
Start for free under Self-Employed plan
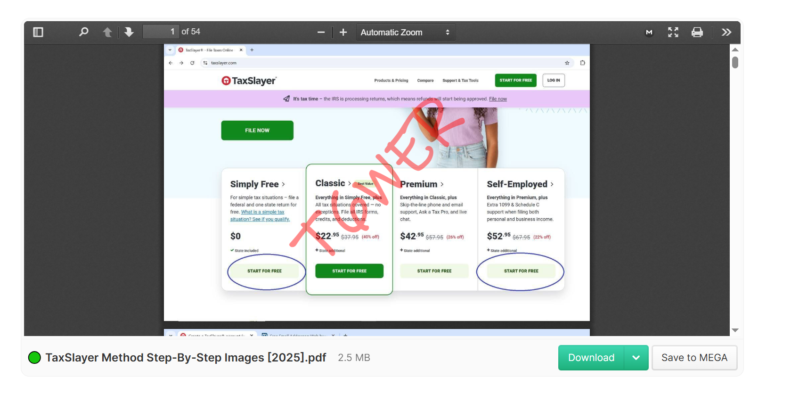coord(521,271)
